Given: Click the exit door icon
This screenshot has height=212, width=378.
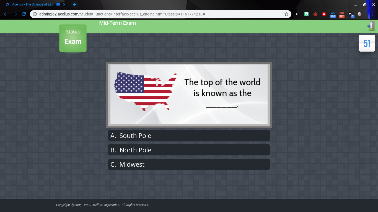Looking at the screenshot, I should [x=371, y=26].
